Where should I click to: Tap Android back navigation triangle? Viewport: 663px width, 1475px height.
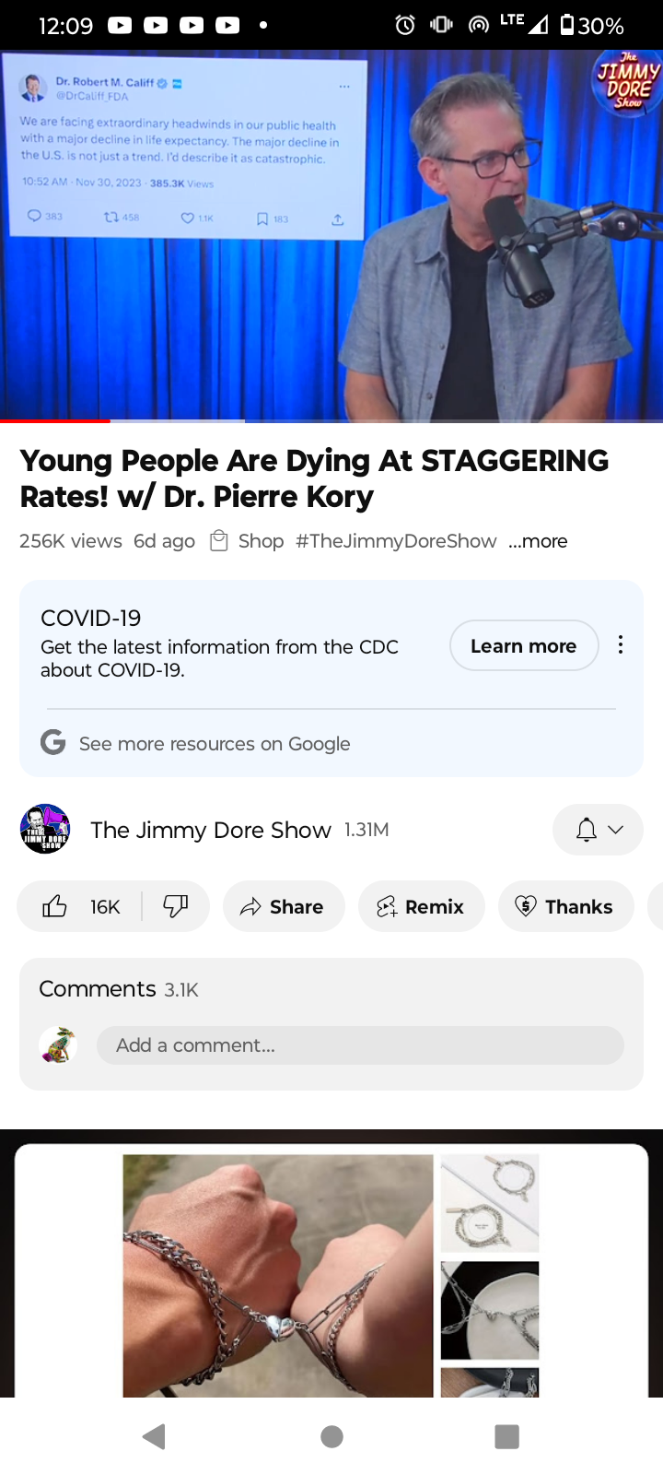[155, 1436]
